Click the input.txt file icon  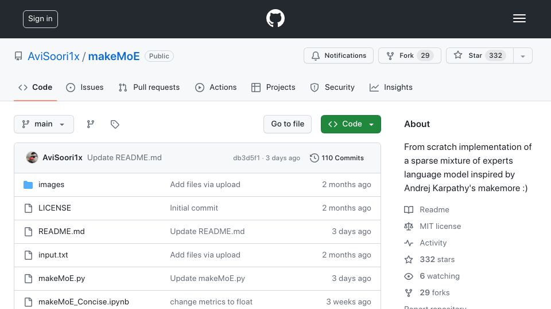[x=28, y=255]
